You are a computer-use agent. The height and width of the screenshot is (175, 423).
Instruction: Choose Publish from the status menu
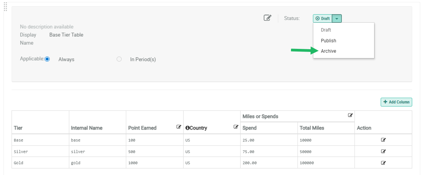(x=328, y=40)
